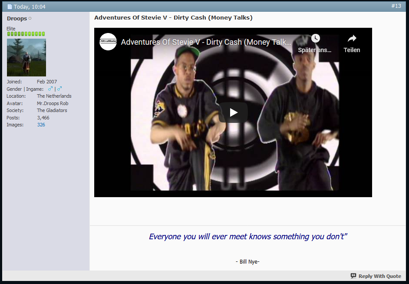The image size is (409, 284).
Task: Open the Droops username menu
Action: point(17,19)
